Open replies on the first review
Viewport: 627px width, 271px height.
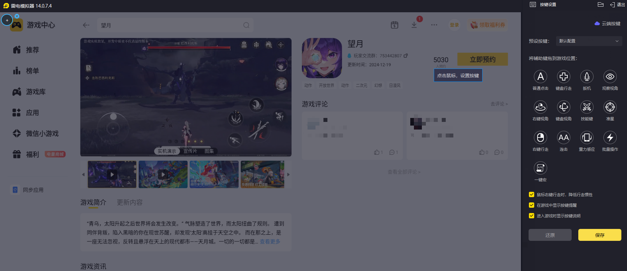[x=394, y=152]
